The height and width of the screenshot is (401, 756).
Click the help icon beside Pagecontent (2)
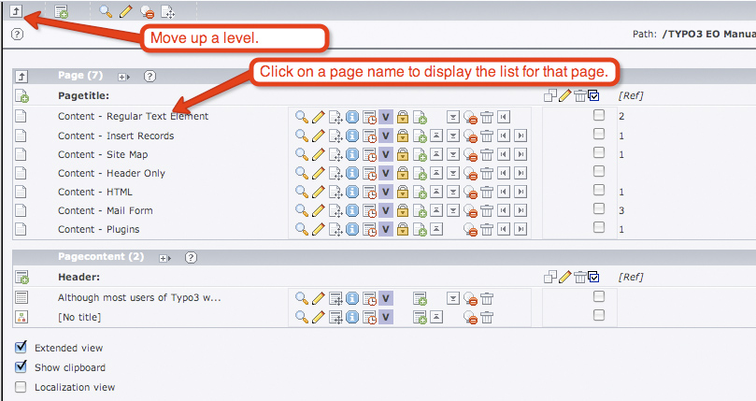(191, 257)
